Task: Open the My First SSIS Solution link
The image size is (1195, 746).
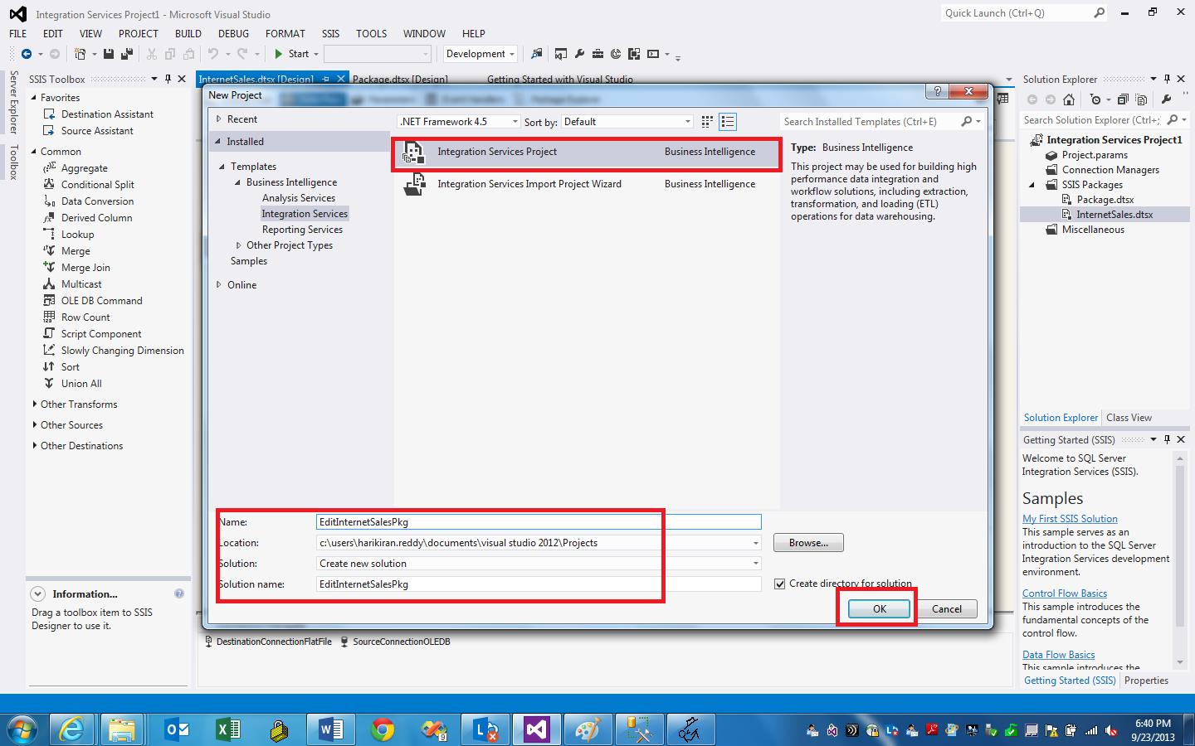Action: point(1070,519)
